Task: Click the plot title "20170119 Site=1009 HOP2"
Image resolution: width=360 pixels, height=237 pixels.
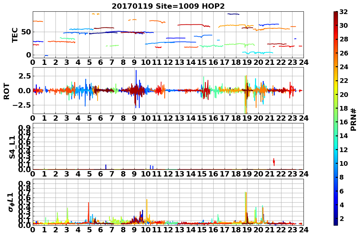Action: point(168,6)
